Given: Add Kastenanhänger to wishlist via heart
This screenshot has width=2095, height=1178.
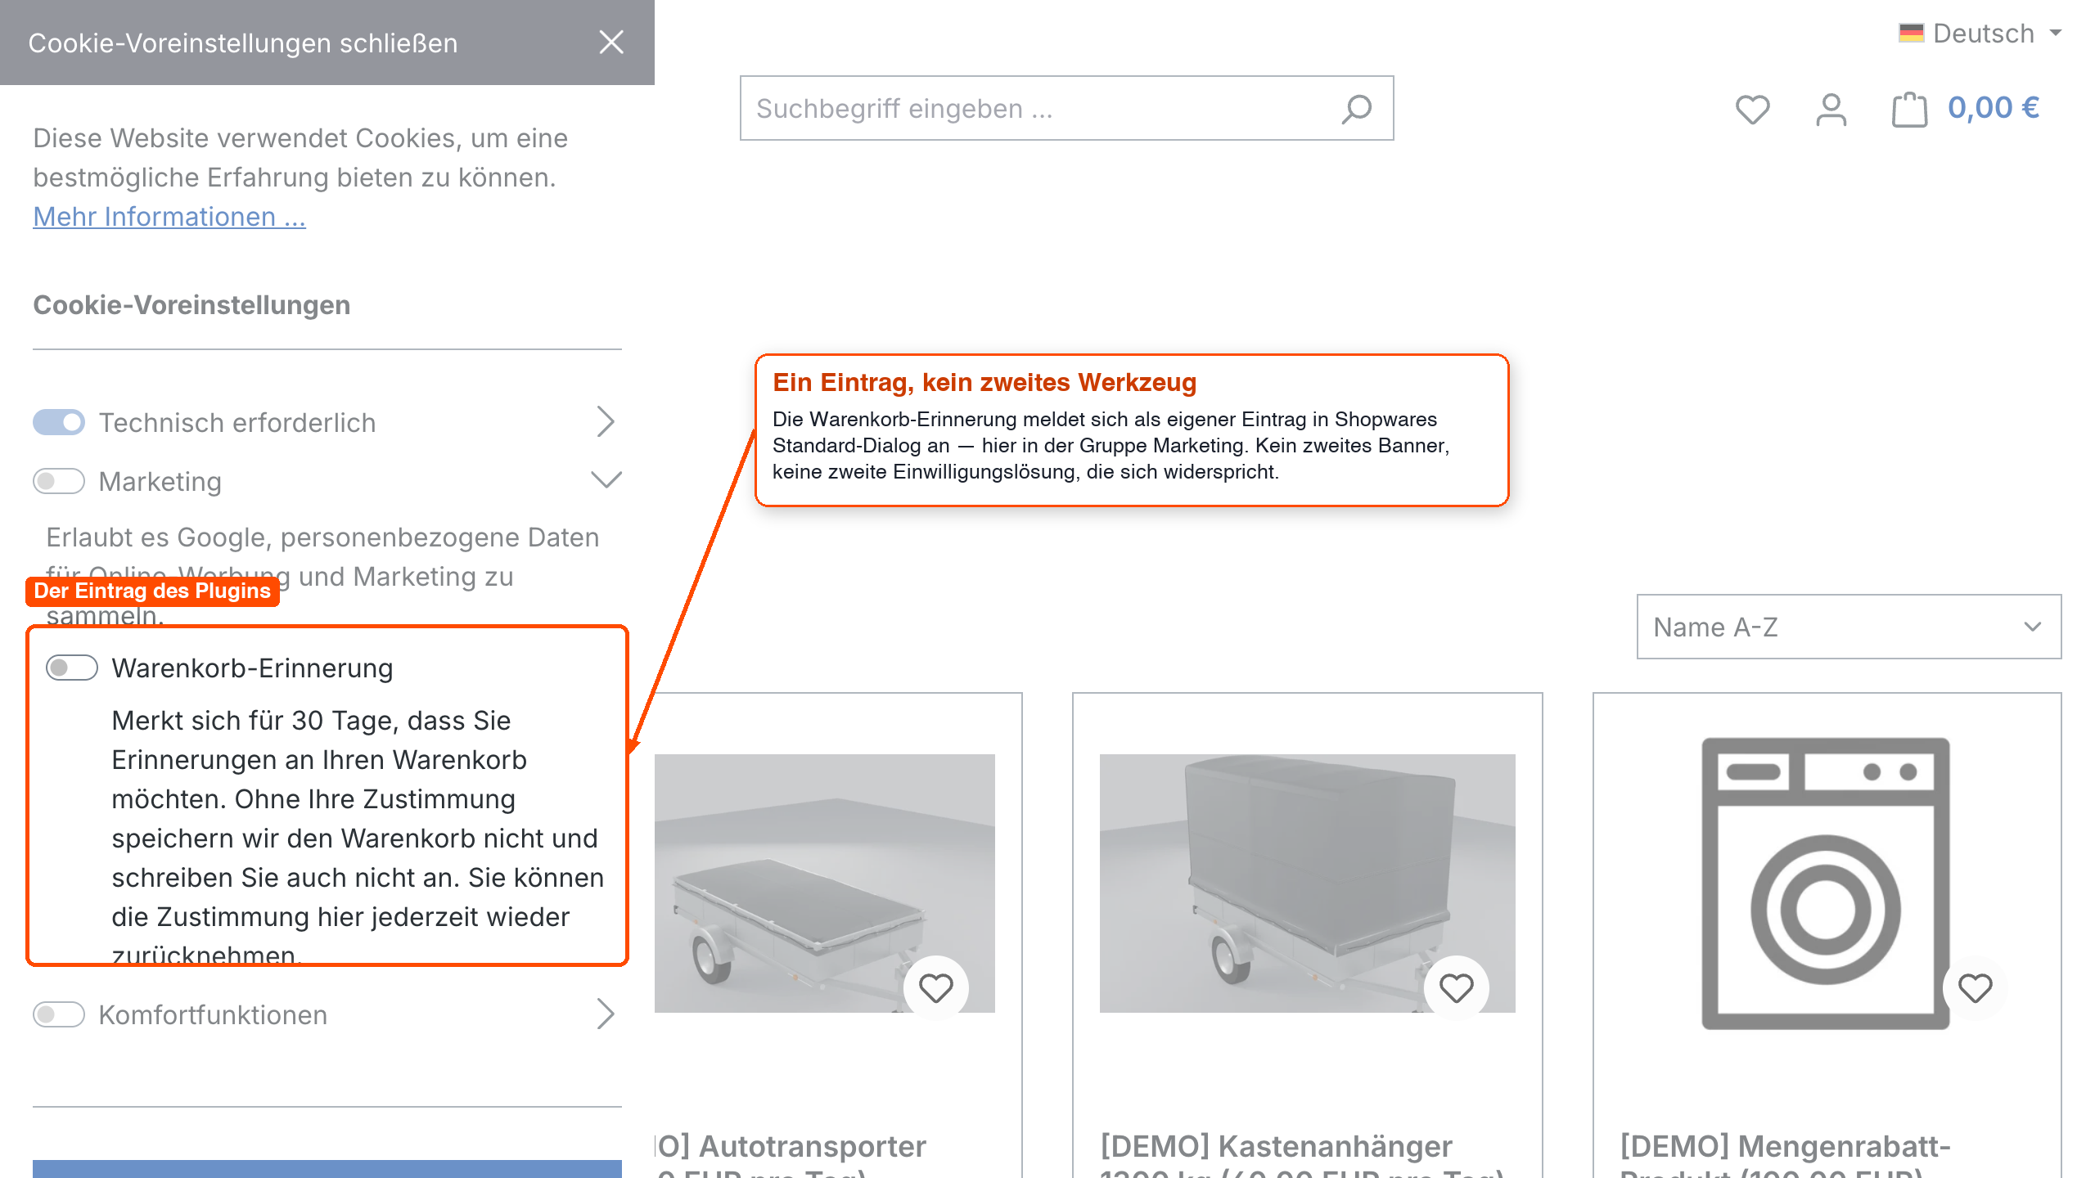Looking at the screenshot, I should (x=1456, y=988).
